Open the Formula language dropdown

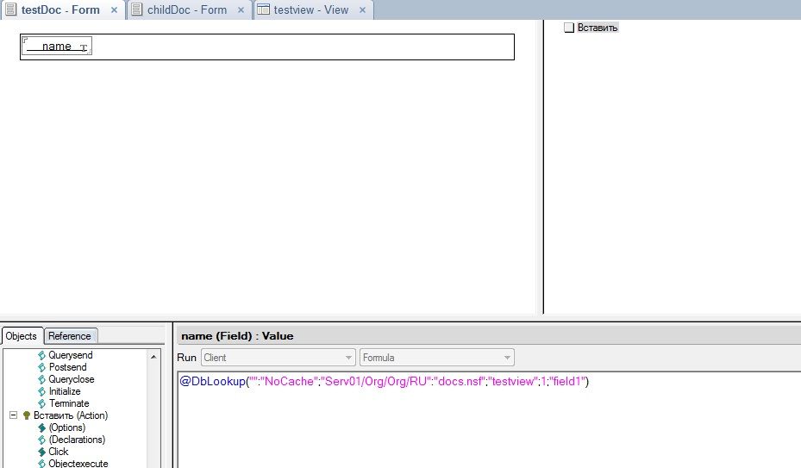click(x=436, y=357)
